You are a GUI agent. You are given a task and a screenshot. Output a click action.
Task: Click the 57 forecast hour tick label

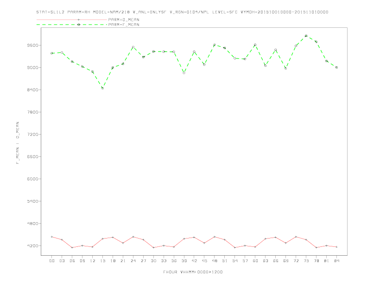pos(245,261)
